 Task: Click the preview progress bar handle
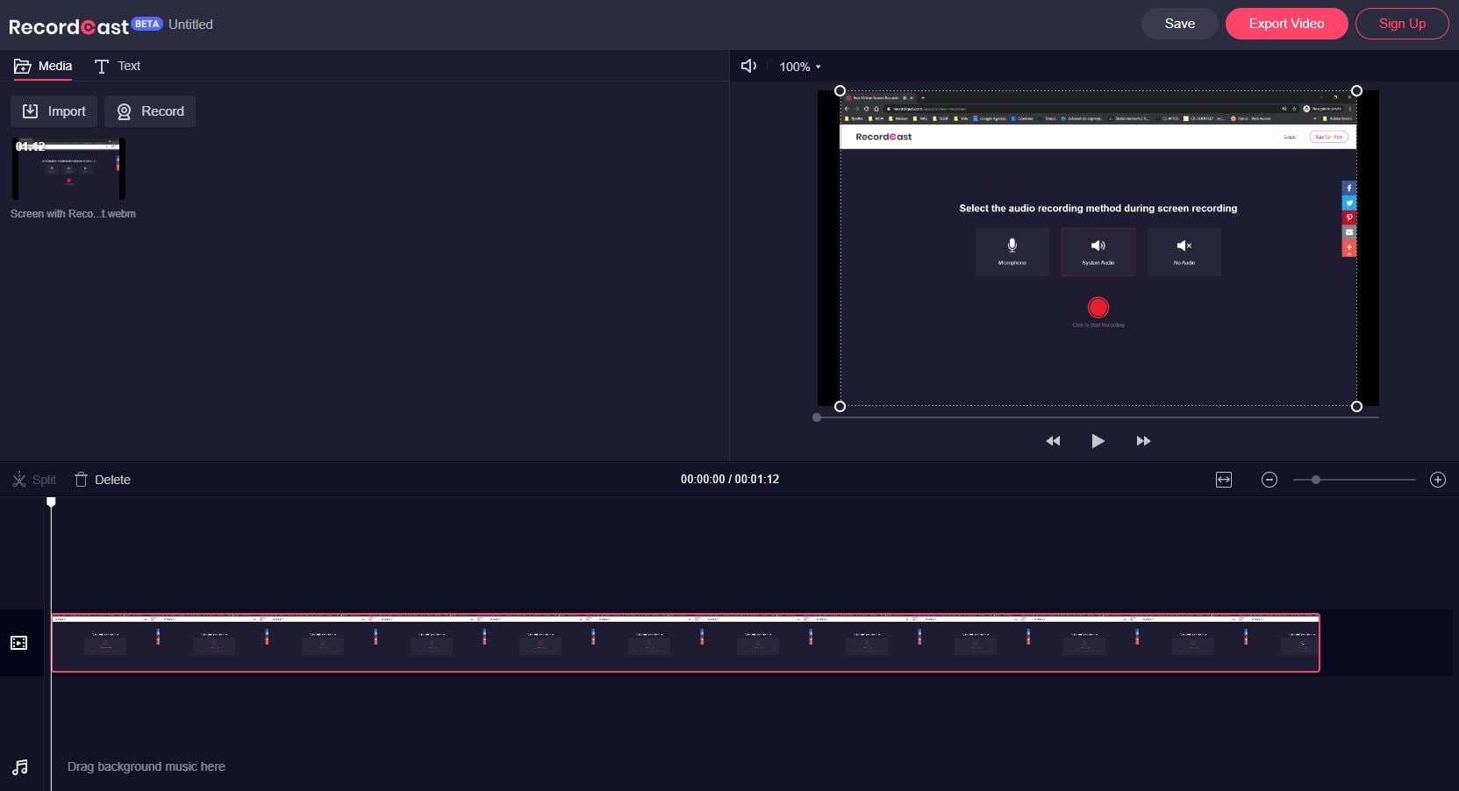[x=817, y=417]
